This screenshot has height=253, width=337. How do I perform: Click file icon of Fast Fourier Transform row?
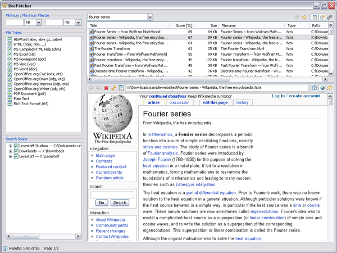[x=92, y=65]
